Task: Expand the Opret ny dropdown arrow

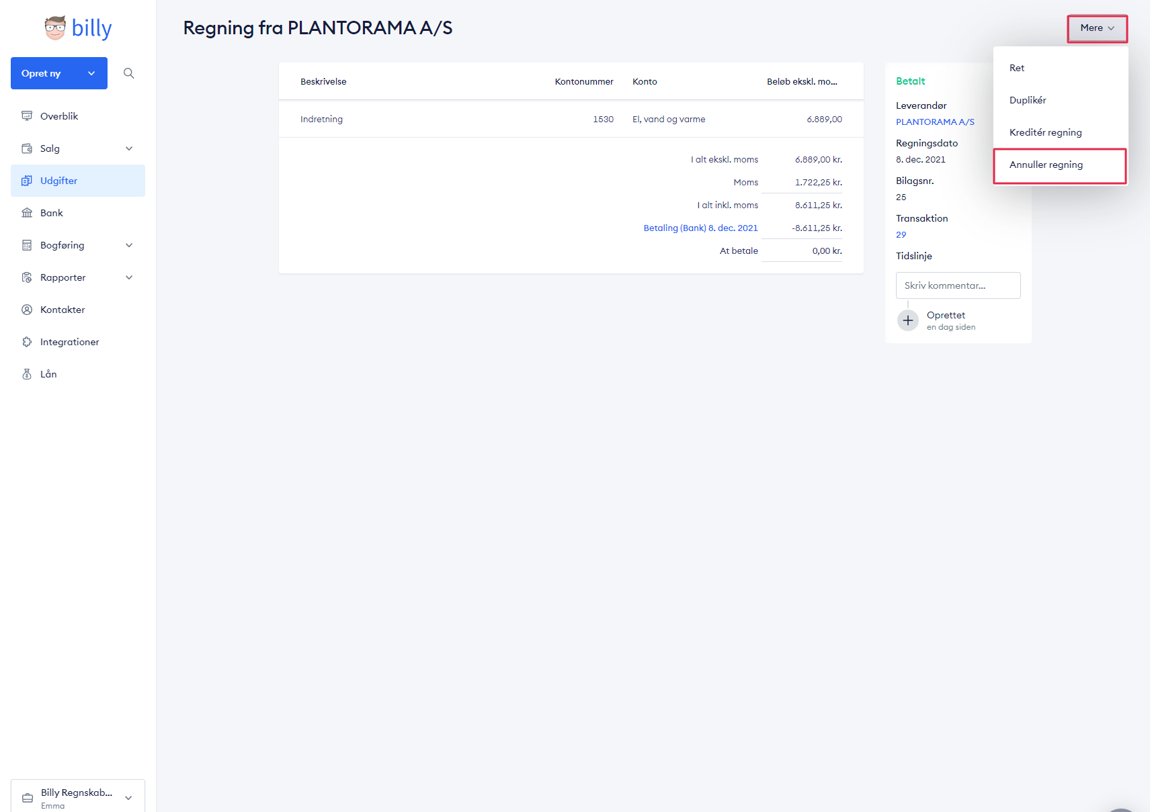Action: [91, 73]
